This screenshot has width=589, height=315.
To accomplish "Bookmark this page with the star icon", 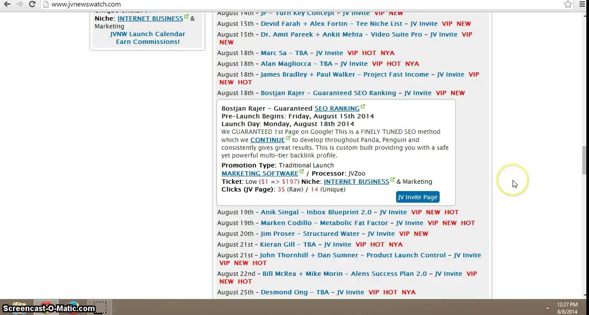I will 568,4.
